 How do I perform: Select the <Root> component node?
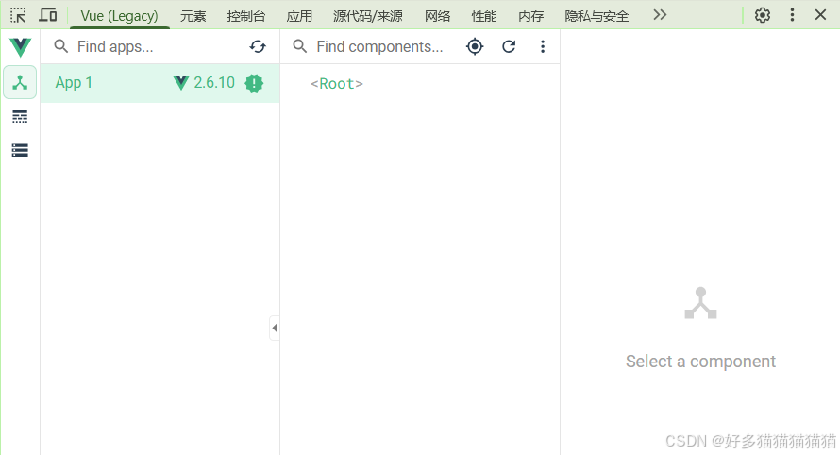[x=337, y=84]
